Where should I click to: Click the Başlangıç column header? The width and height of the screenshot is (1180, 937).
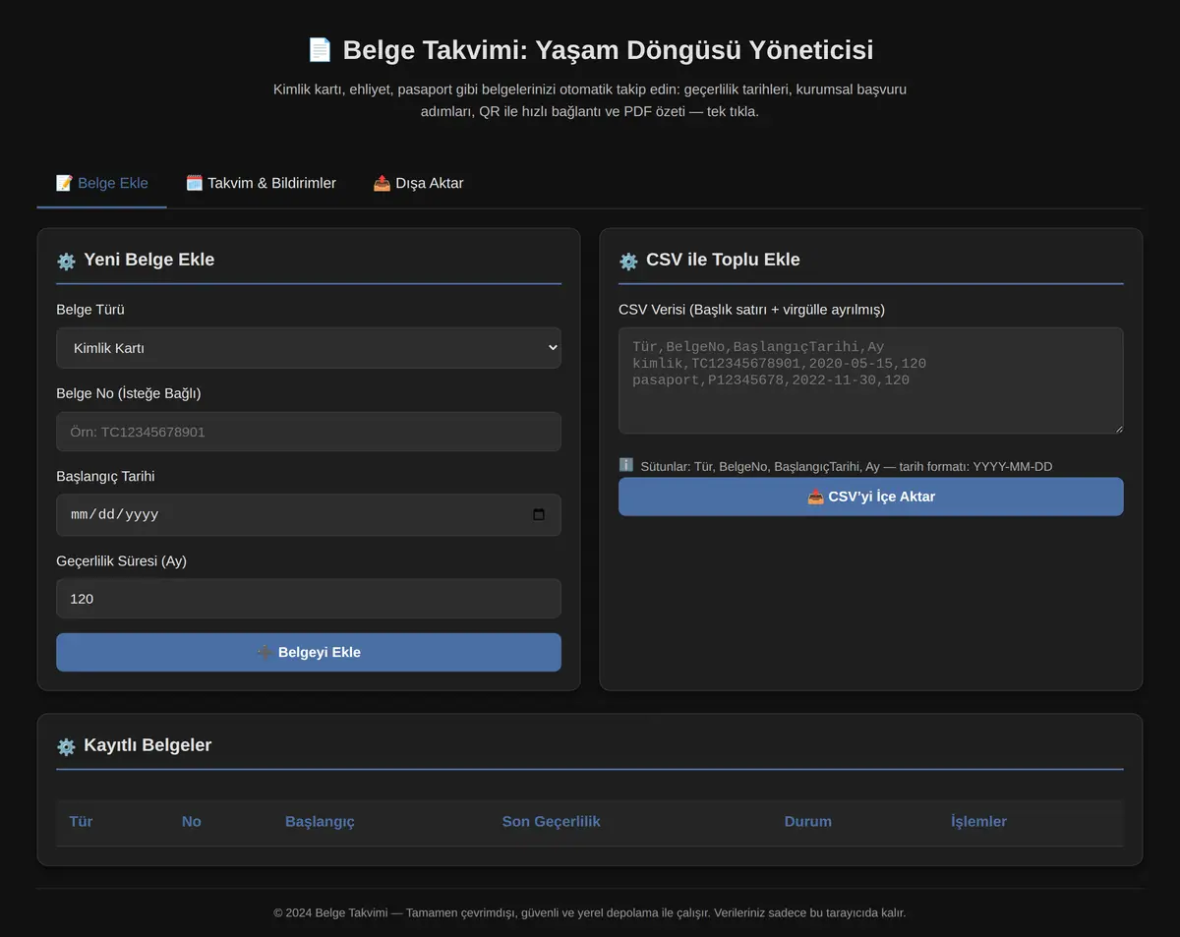320,822
